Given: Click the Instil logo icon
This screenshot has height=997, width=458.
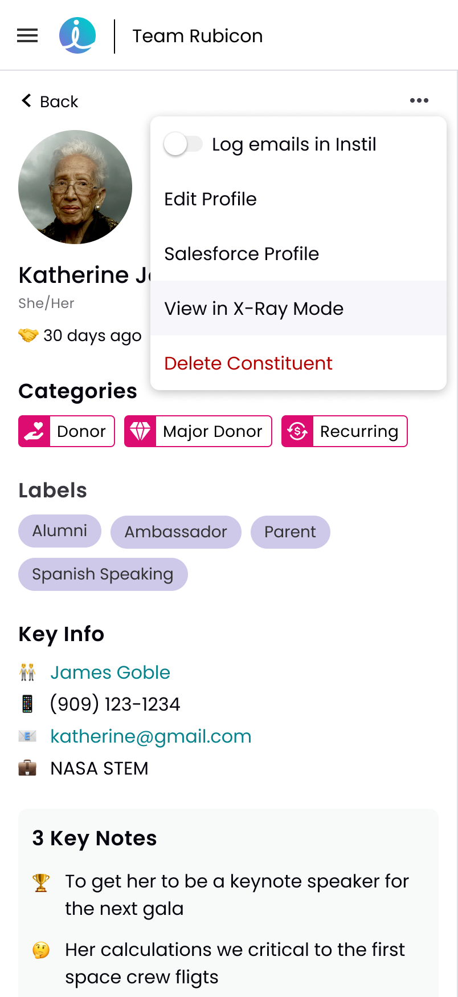Looking at the screenshot, I should point(77,35).
